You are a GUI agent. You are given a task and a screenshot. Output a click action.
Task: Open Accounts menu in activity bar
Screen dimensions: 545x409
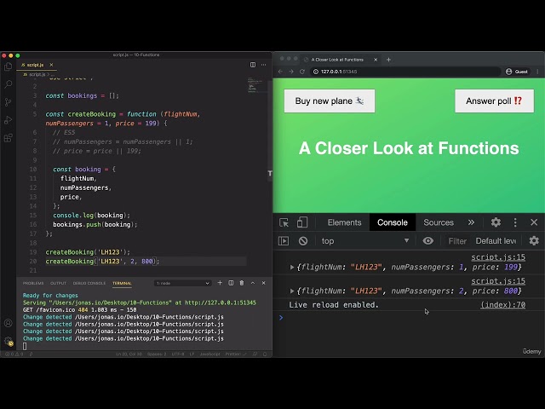pos(8,323)
